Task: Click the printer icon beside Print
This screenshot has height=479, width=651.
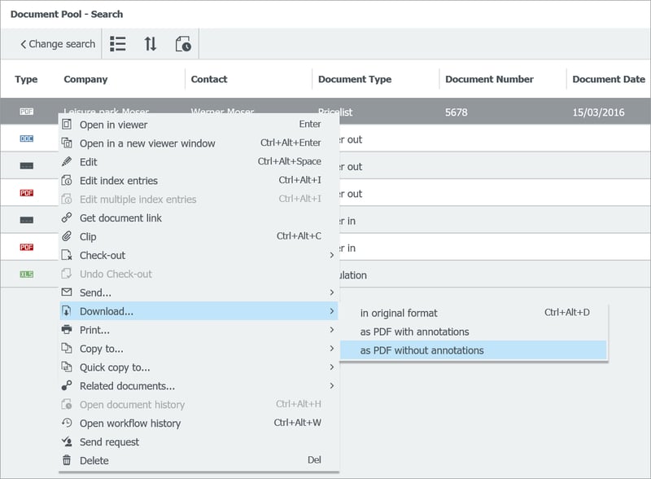Action: pyautogui.click(x=67, y=330)
